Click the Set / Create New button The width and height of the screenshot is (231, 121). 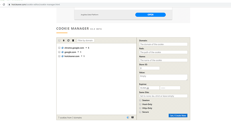[x=178, y=116]
